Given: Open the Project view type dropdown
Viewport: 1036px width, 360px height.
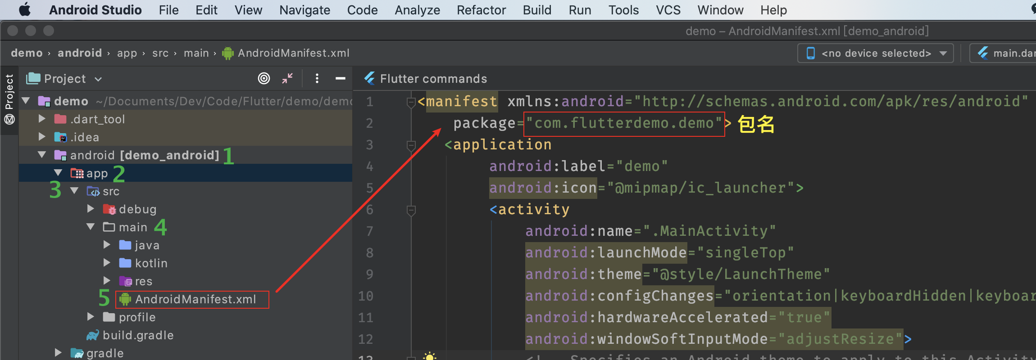Looking at the screenshot, I should 64,79.
